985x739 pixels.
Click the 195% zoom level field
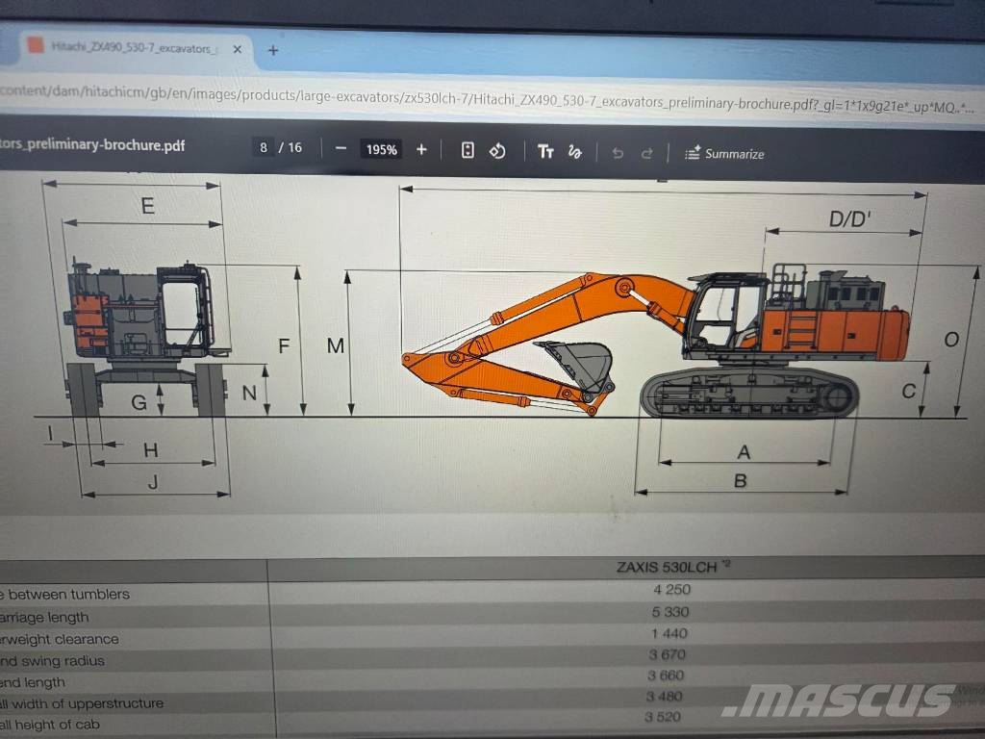pos(381,149)
